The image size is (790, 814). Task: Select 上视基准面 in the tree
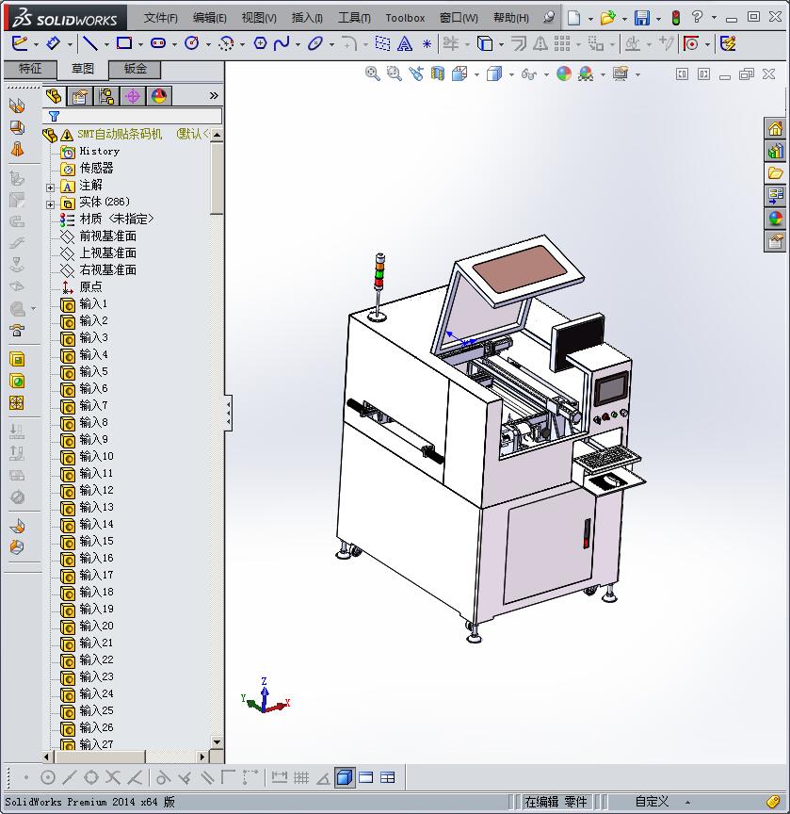(108, 252)
